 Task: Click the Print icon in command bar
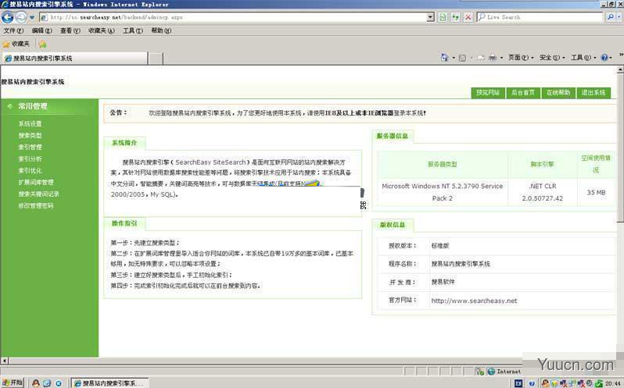(x=493, y=58)
